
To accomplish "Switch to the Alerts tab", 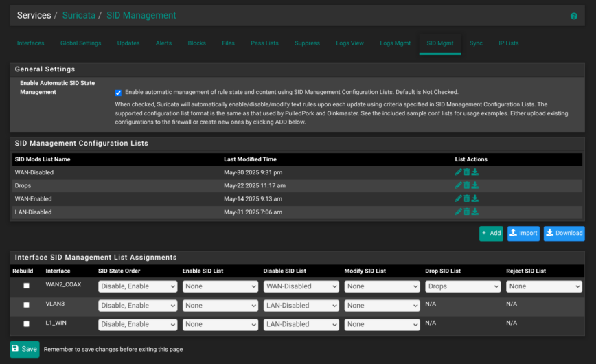I will coord(163,43).
